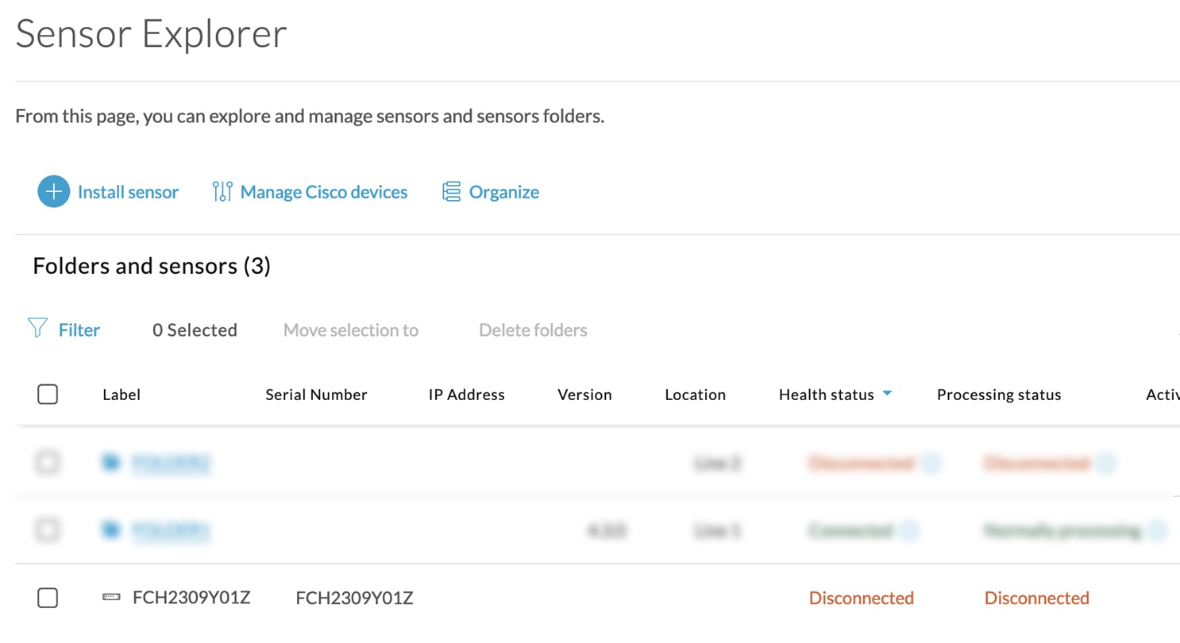1180x643 pixels.
Task: Open the FCH2309Y01Z sensor label
Action: (191, 597)
